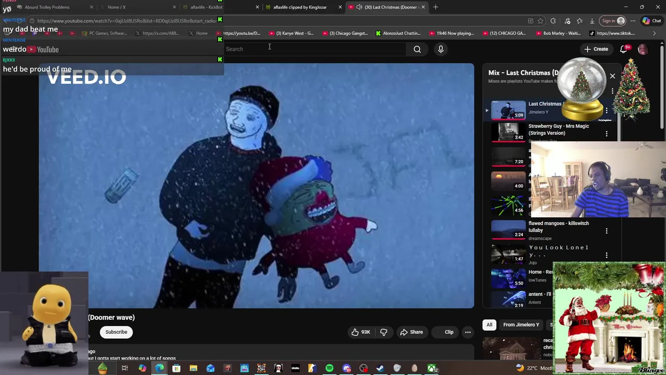Open Task View on taskbar

click(x=125, y=369)
